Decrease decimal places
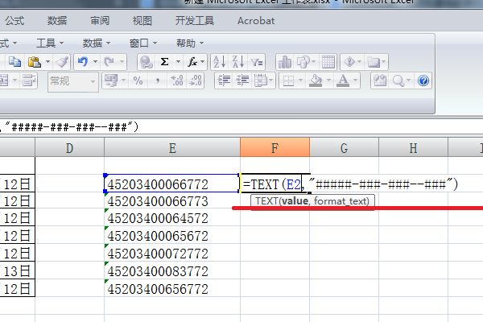Screen dimensions: 483x322 pos(196,80)
